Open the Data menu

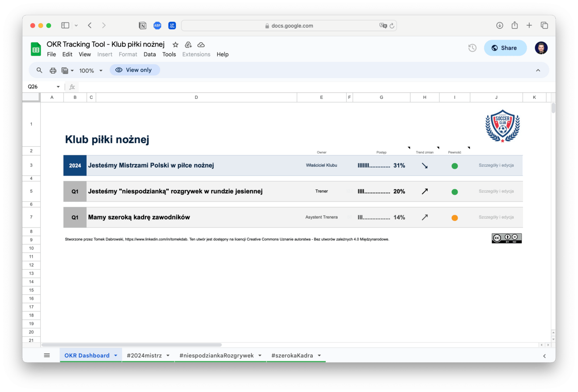tap(150, 54)
